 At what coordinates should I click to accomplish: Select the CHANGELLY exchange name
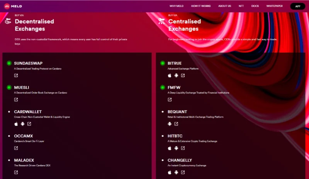(180, 160)
